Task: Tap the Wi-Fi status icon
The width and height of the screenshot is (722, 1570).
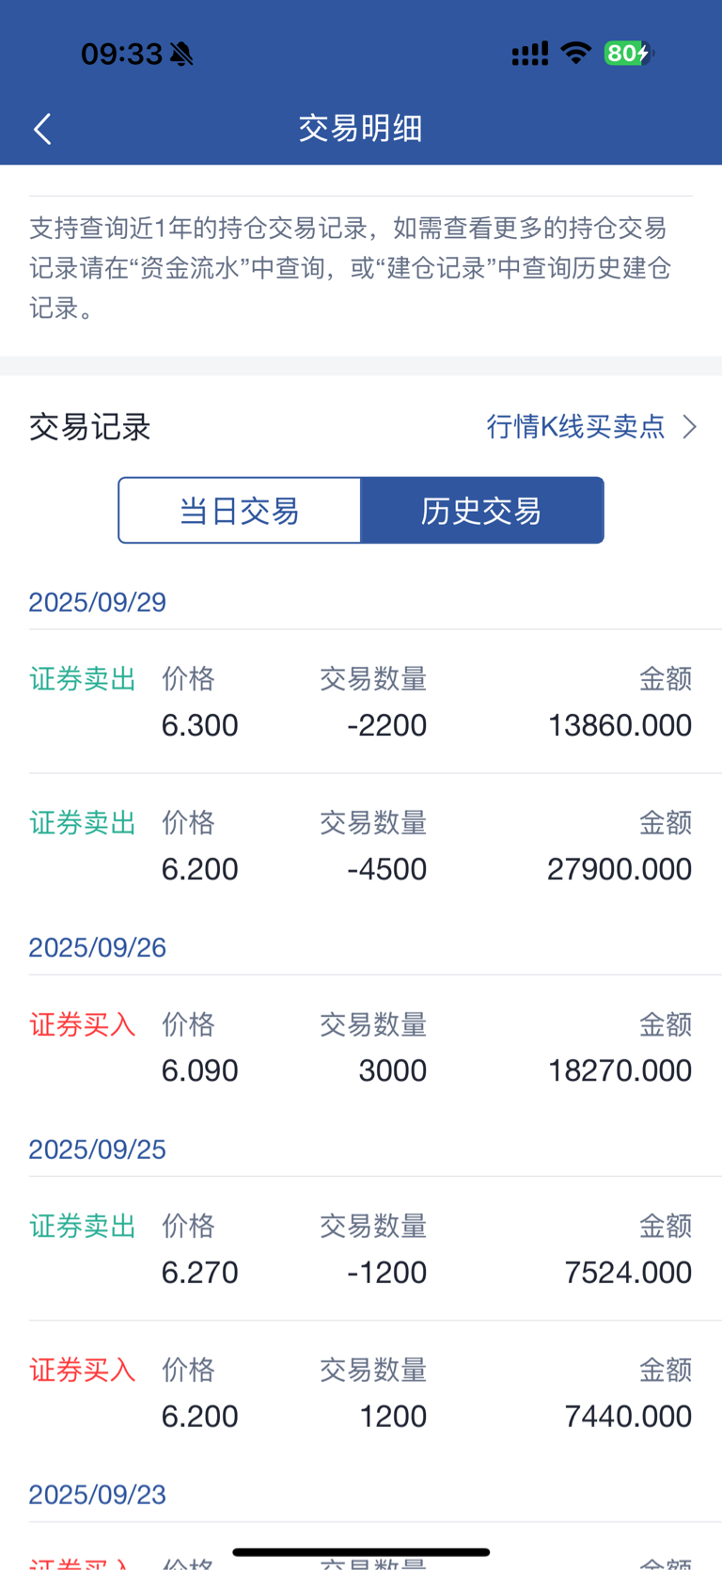Action: [x=575, y=54]
